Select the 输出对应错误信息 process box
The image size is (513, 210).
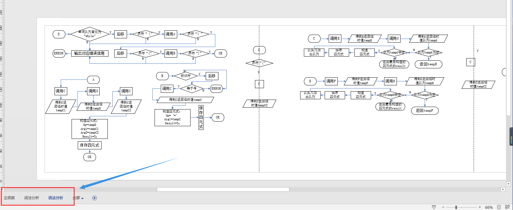pos(90,53)
